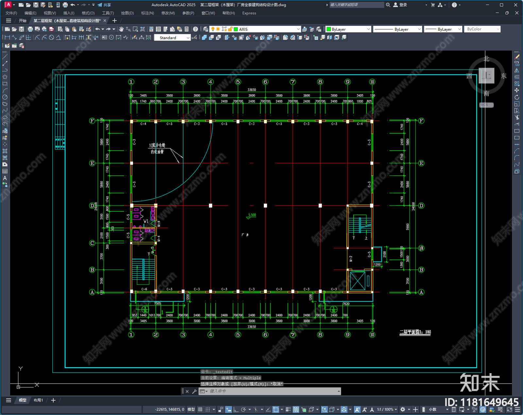Click the Make Object's Layer Current icon
Viewport: 523px width, 415px height.
(x=305, y=29)
